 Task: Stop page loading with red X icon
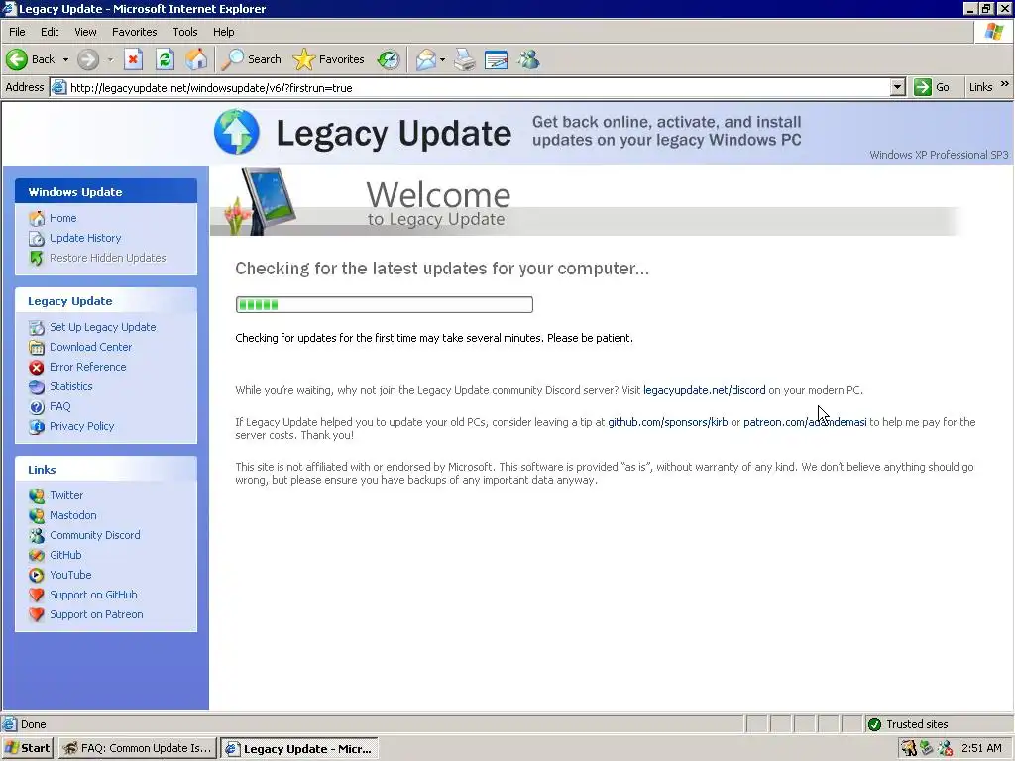[133, 59]
